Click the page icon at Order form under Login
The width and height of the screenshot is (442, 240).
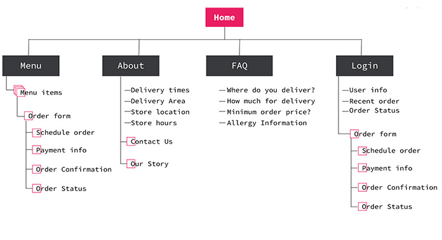click(x=354, y=134)
